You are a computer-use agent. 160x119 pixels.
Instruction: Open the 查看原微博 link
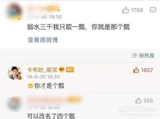coord(43,40)
